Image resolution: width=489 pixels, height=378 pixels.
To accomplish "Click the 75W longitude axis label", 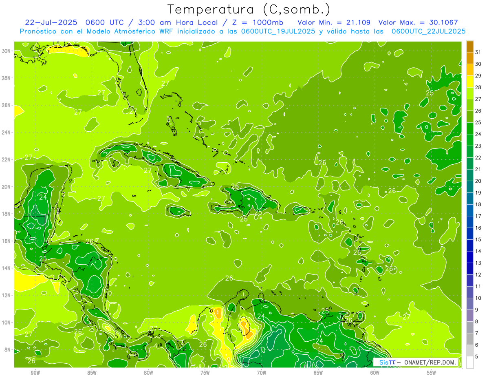I will pyautogui.click(x=205, y=373).
